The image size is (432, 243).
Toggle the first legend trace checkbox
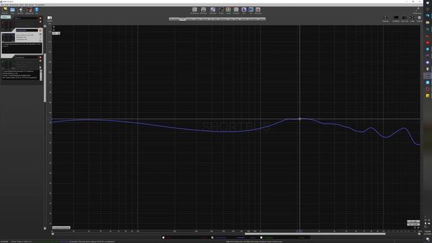[x=163, y=238]
